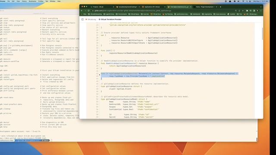Switch to the Projects · GitLab tab
This screenshot has width=276, height=155.
102,7
